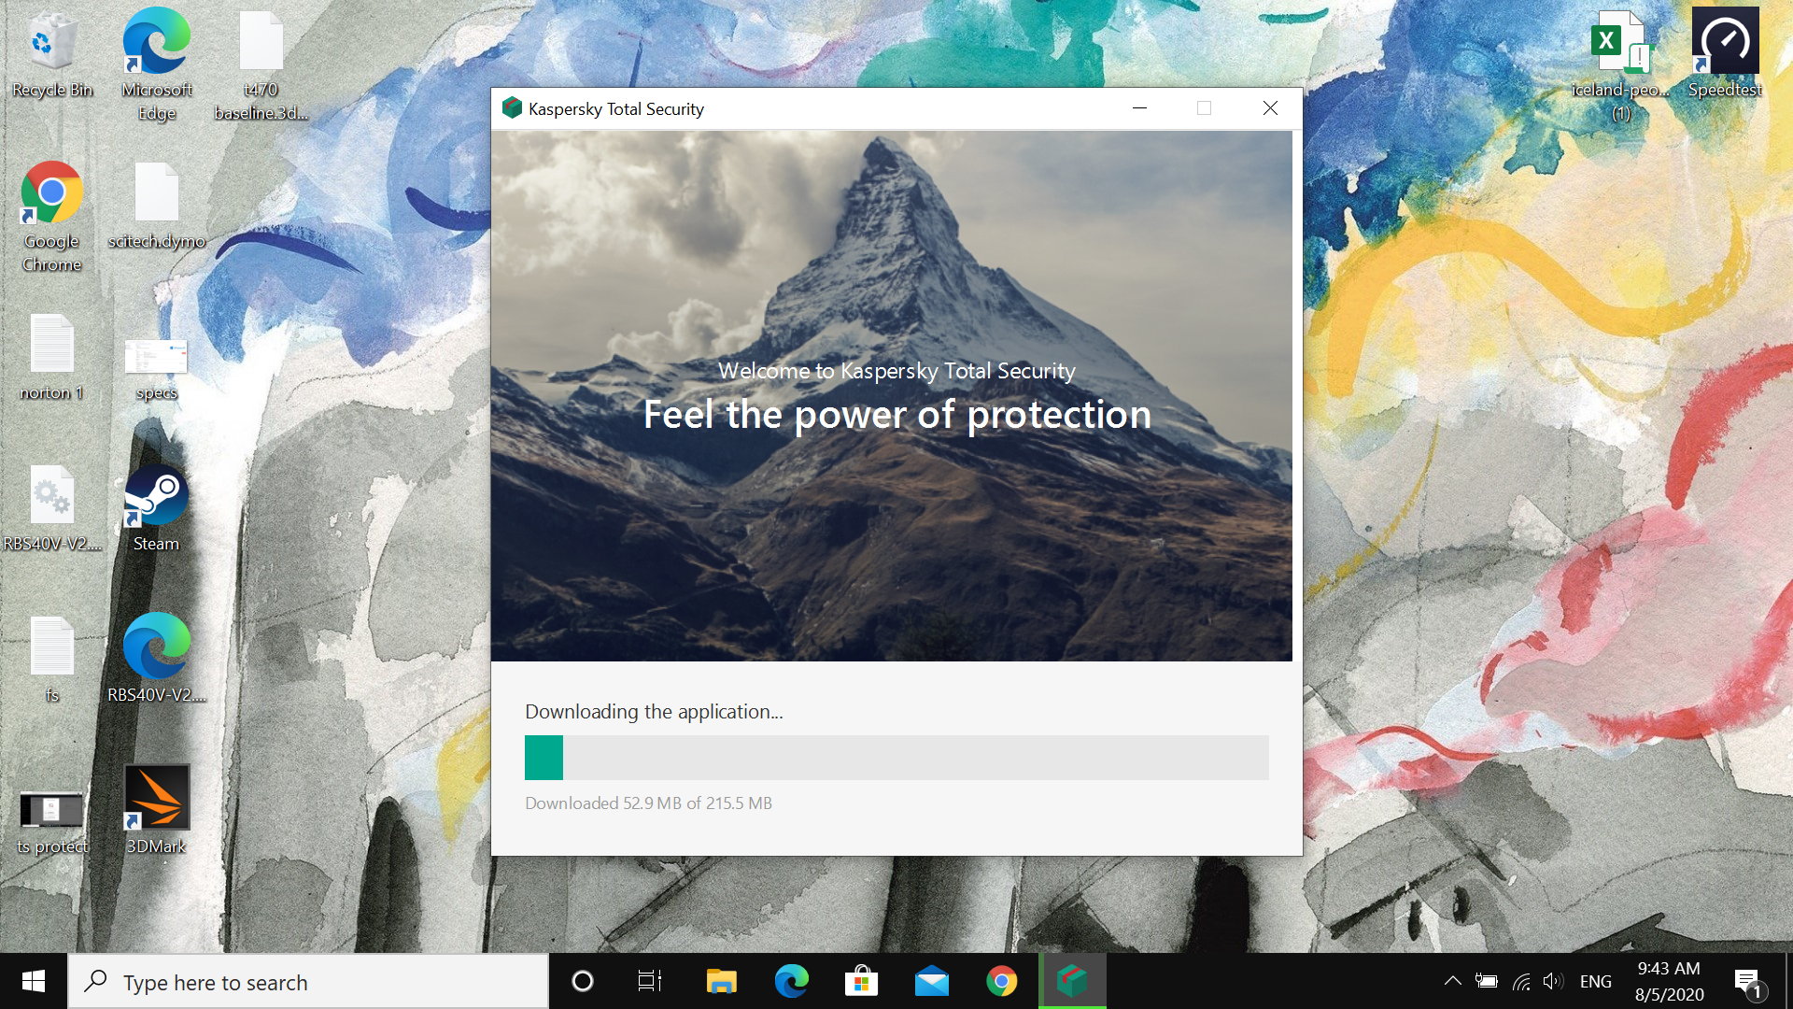The image size is (1793, 1009).
Task: Select the Speedtest desktop shortcut
Action: 1726,54
